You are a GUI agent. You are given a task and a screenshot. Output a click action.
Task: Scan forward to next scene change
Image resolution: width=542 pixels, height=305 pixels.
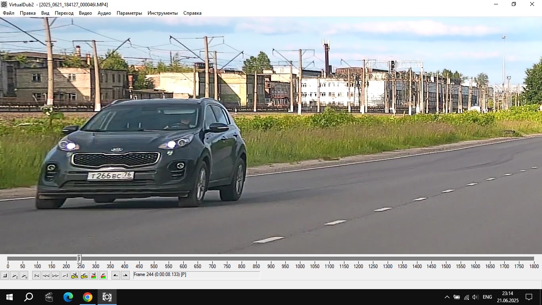pos(103,275)
